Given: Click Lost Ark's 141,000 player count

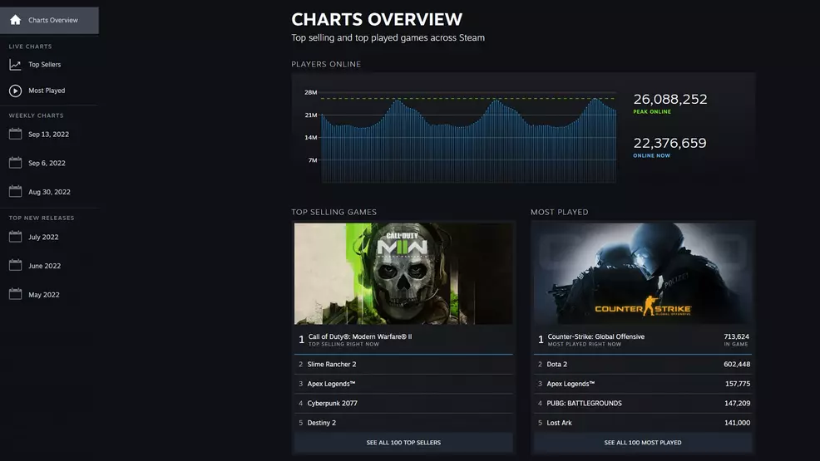Looking at the screenshot, I should coord(738,423).
